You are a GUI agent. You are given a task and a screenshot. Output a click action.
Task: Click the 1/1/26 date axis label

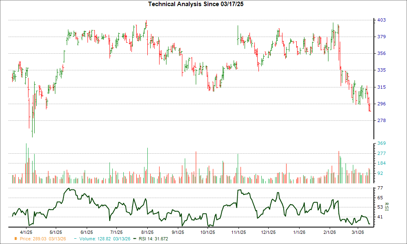pyautogui.click(x=299, y=232)
